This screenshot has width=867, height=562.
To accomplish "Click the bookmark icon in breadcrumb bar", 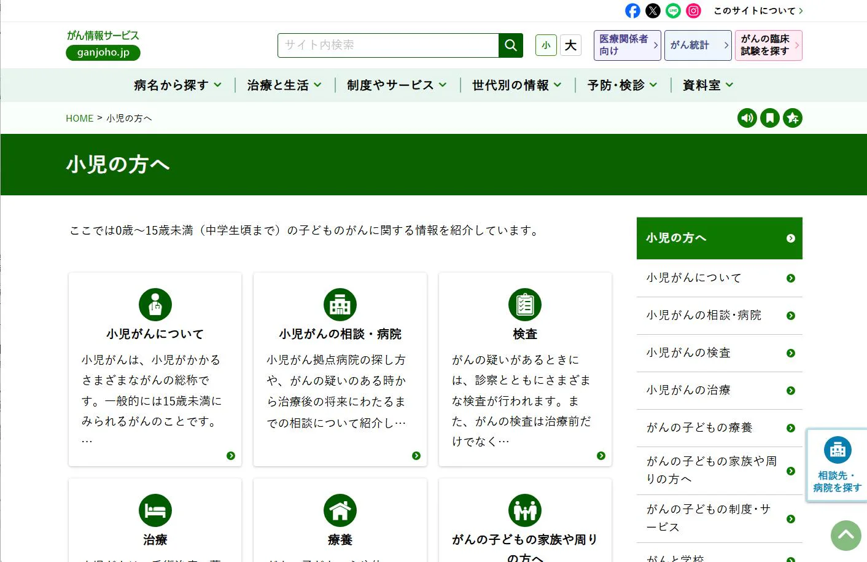I will [x=770, y=118].
